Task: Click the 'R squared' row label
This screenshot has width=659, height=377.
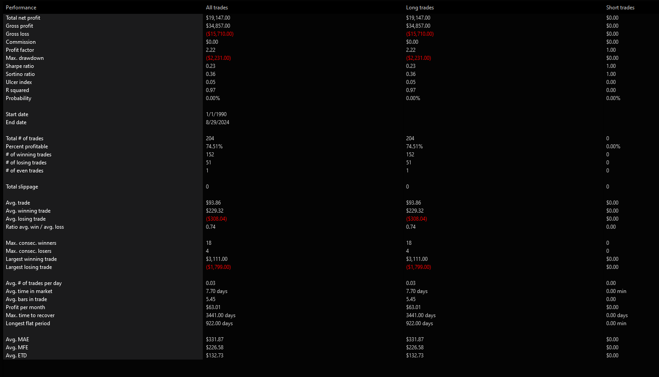Action: 17,90
